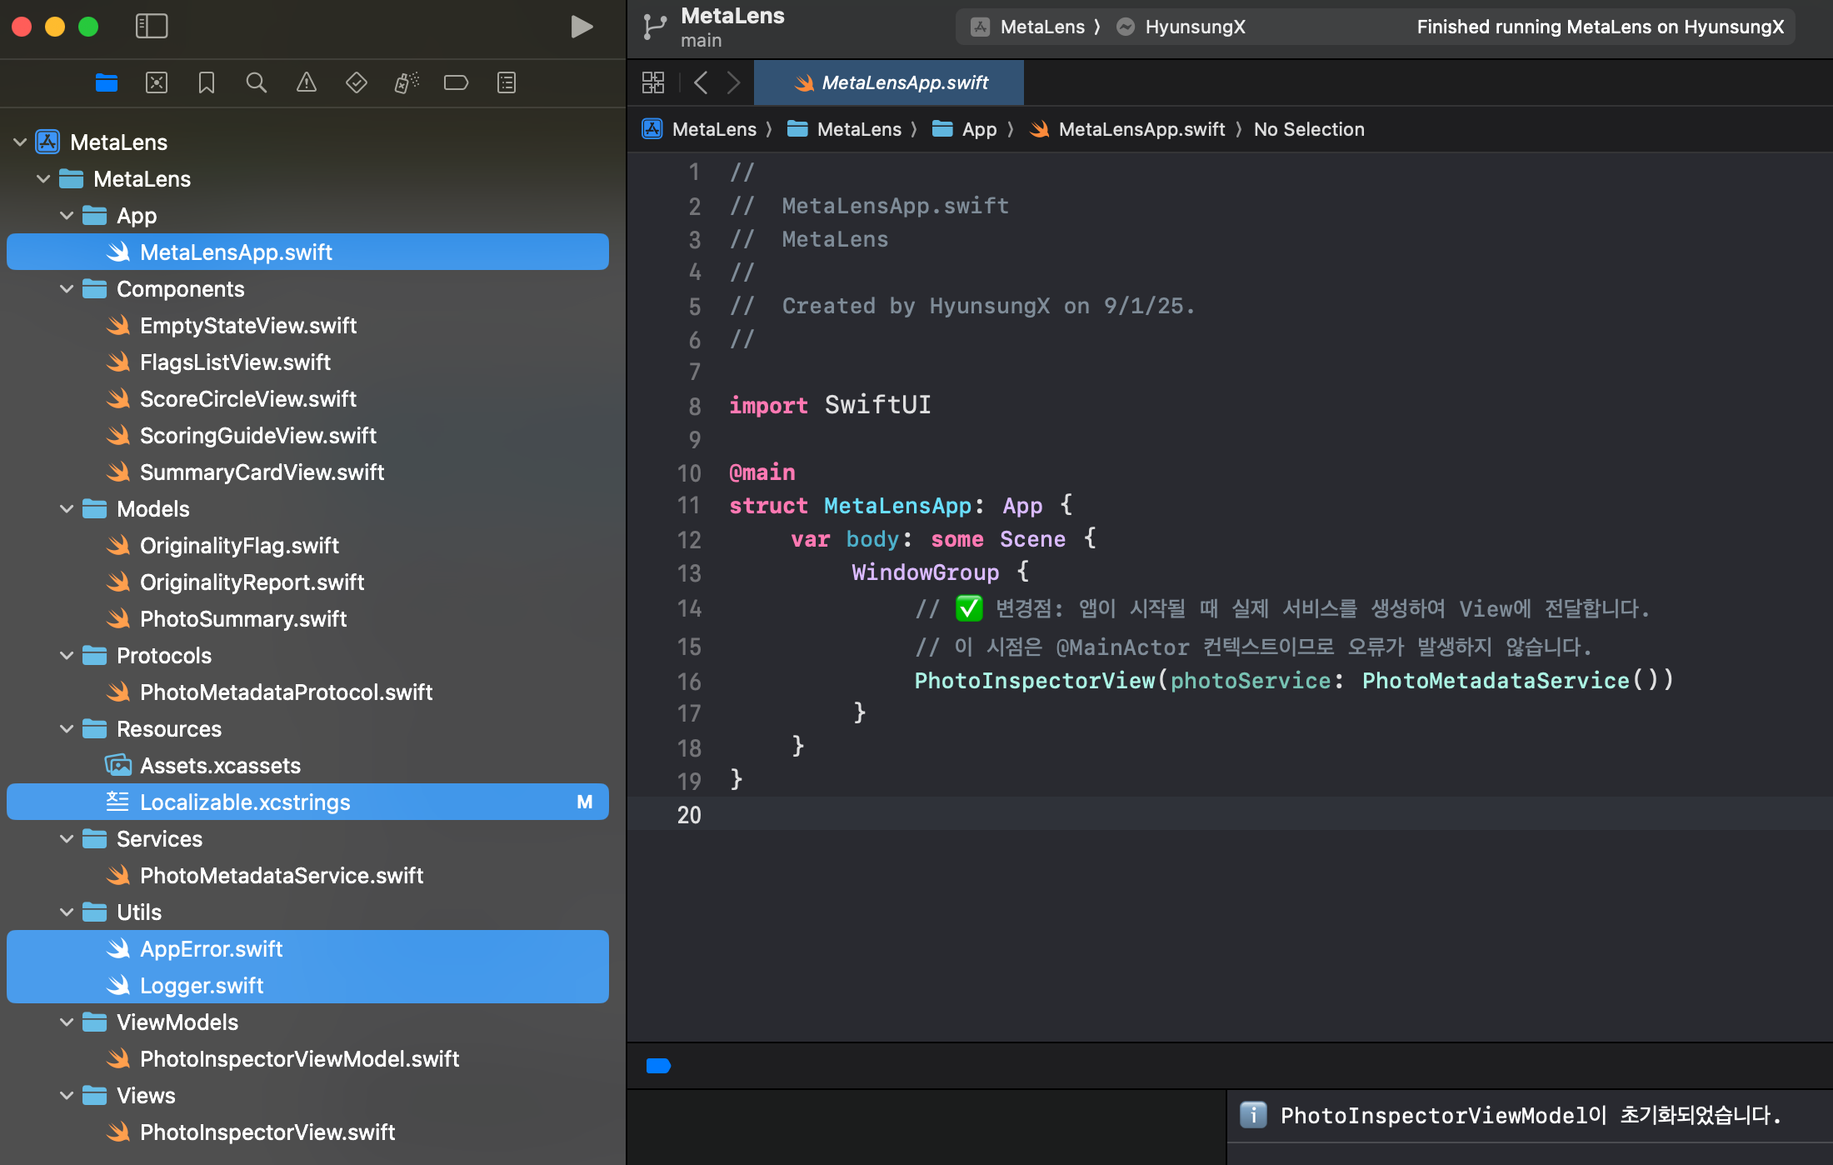The height and width of the screenshot is (1165, 1833).
Task: Collapse the Models folder
Action: click(67, 509)
